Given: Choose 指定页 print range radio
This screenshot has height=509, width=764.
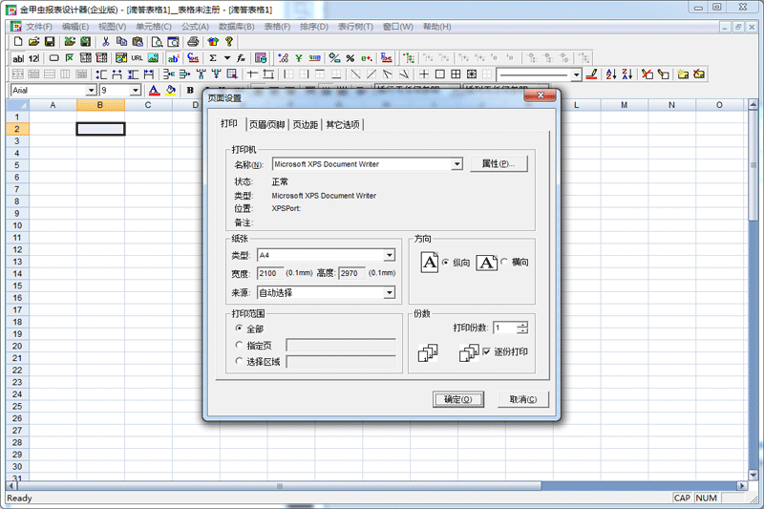Looking at the screenshot, I should click(x=239, y=345).
